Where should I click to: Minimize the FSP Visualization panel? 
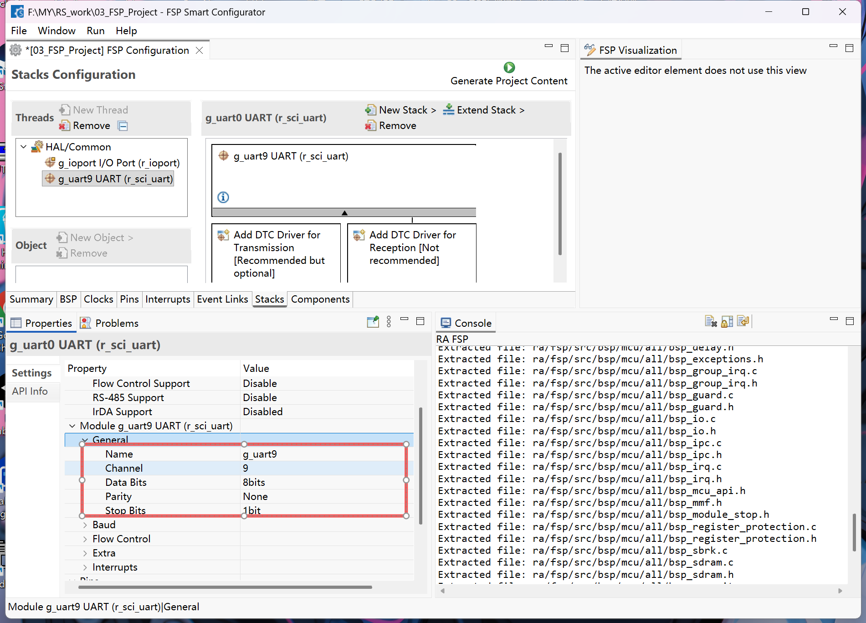tap(833, 46)
